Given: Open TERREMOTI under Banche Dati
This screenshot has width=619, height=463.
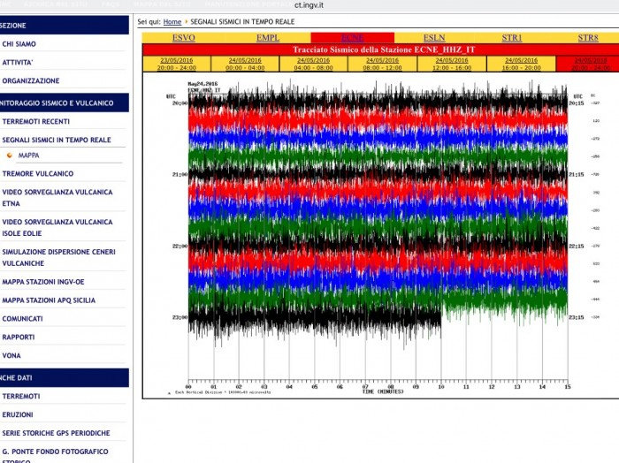Looking at the screenshot, I should (21, 397).
